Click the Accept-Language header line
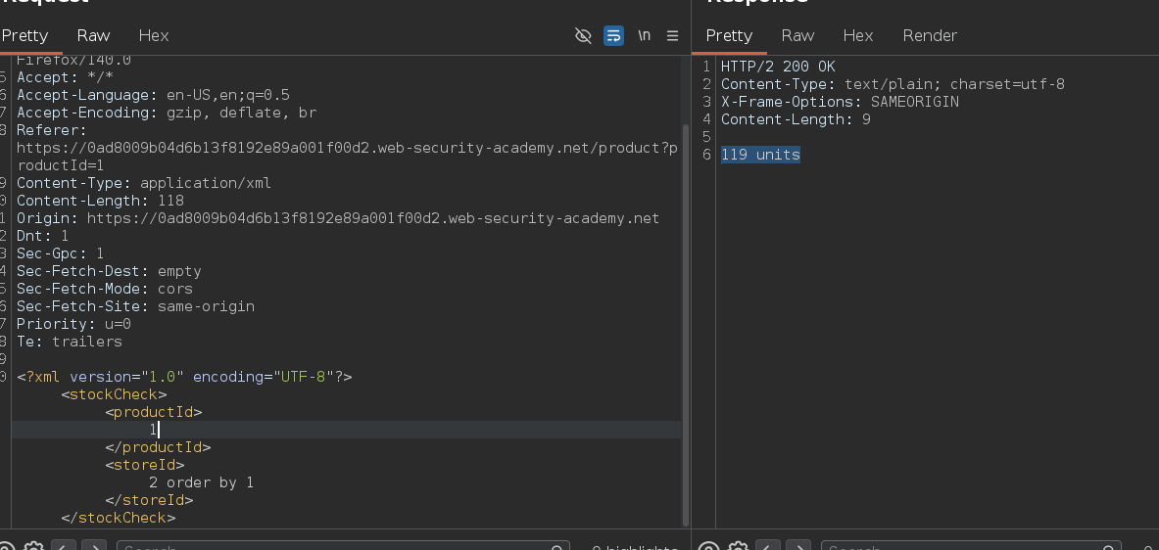 coord(153,95)
